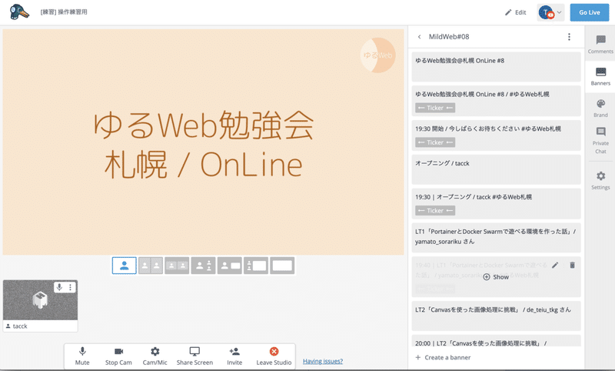Invite a guest
The image size is (615, 371).
click(x=234, y=356)
